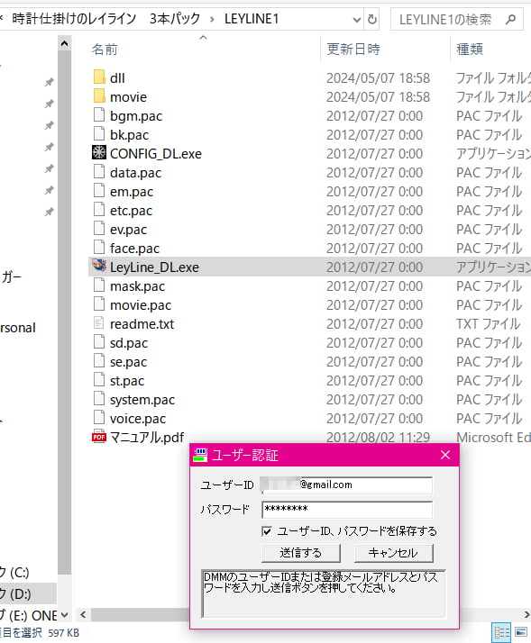
Task: Sort by 種類 column header
Action: point(470,50)
